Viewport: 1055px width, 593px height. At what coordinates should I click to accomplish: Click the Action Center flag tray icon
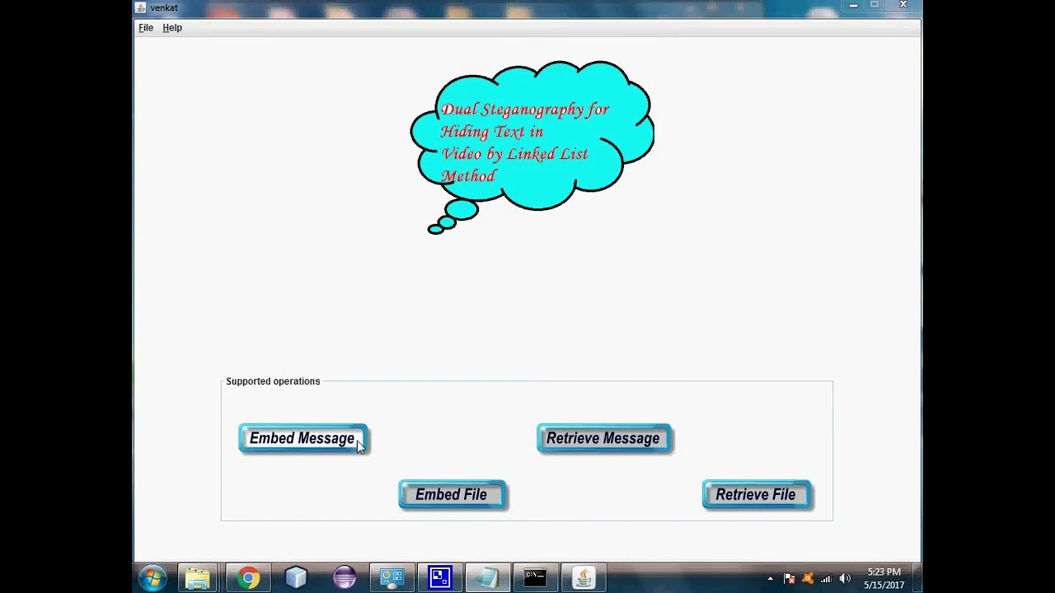coord(789,579)
